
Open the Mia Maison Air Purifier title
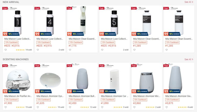18,96
